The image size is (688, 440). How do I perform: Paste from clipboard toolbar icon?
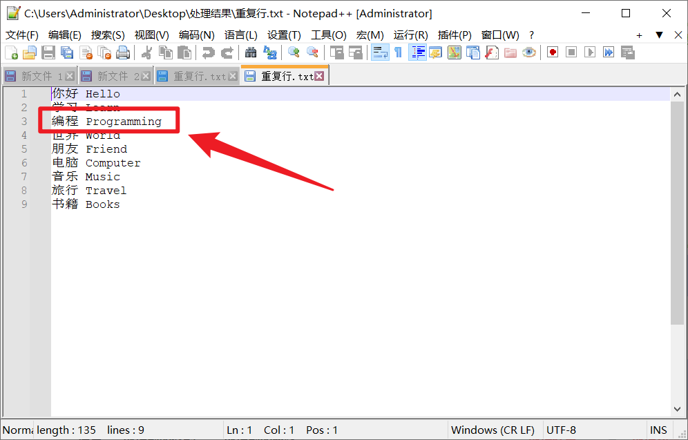184,52
